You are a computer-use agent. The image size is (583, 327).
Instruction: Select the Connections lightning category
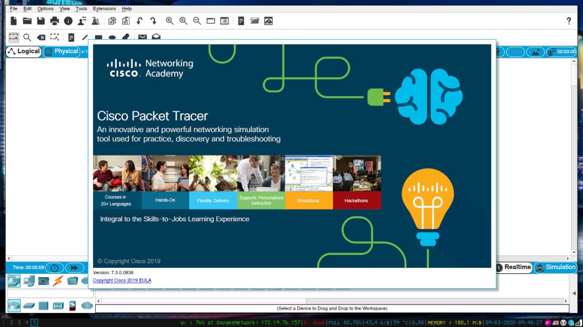pos(58,281)
